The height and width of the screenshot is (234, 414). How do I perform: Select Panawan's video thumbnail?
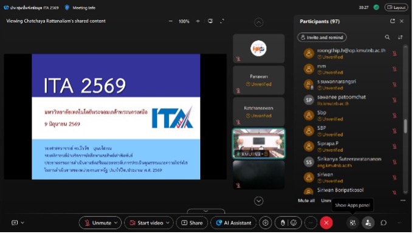click(x=259, y=80)
